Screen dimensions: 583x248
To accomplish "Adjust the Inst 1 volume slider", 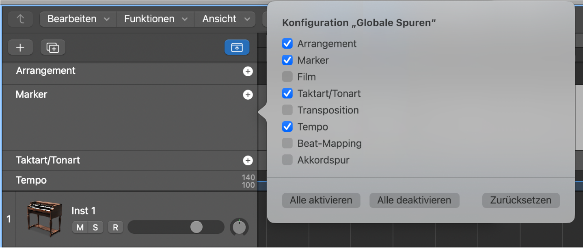I will (x=196, y=227).
